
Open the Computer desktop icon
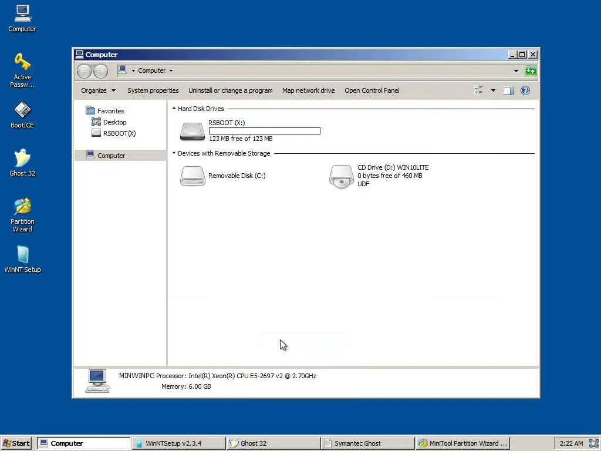[x=22, y=18]
